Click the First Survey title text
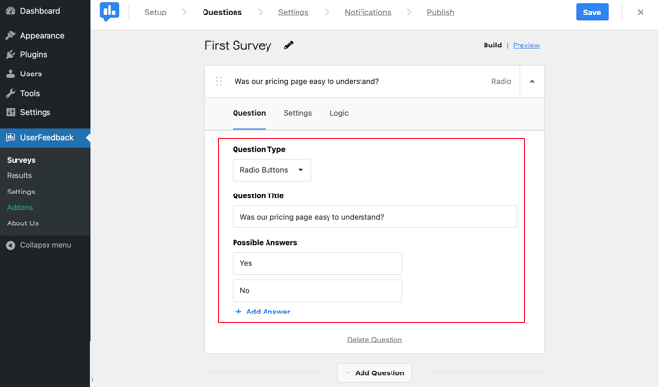The width and height of the screenshot is (659, 387). (237, 45)
